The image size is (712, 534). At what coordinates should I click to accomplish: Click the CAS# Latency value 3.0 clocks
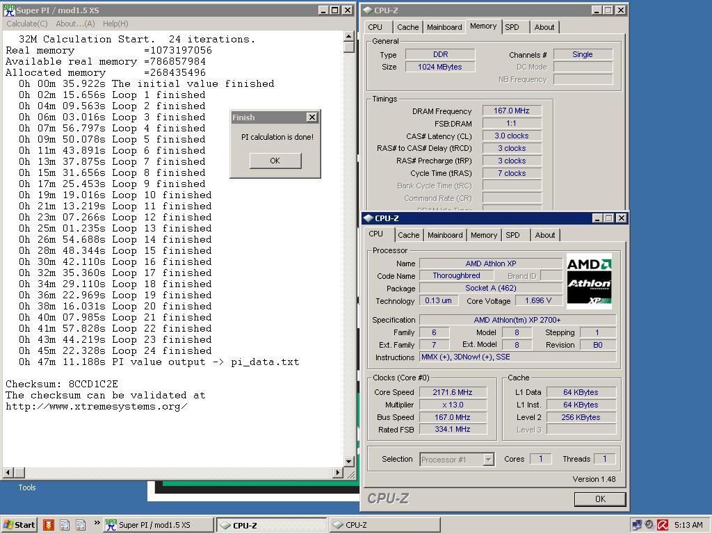511,136
